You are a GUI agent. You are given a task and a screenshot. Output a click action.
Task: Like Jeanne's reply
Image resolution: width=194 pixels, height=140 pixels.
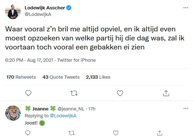116,133
